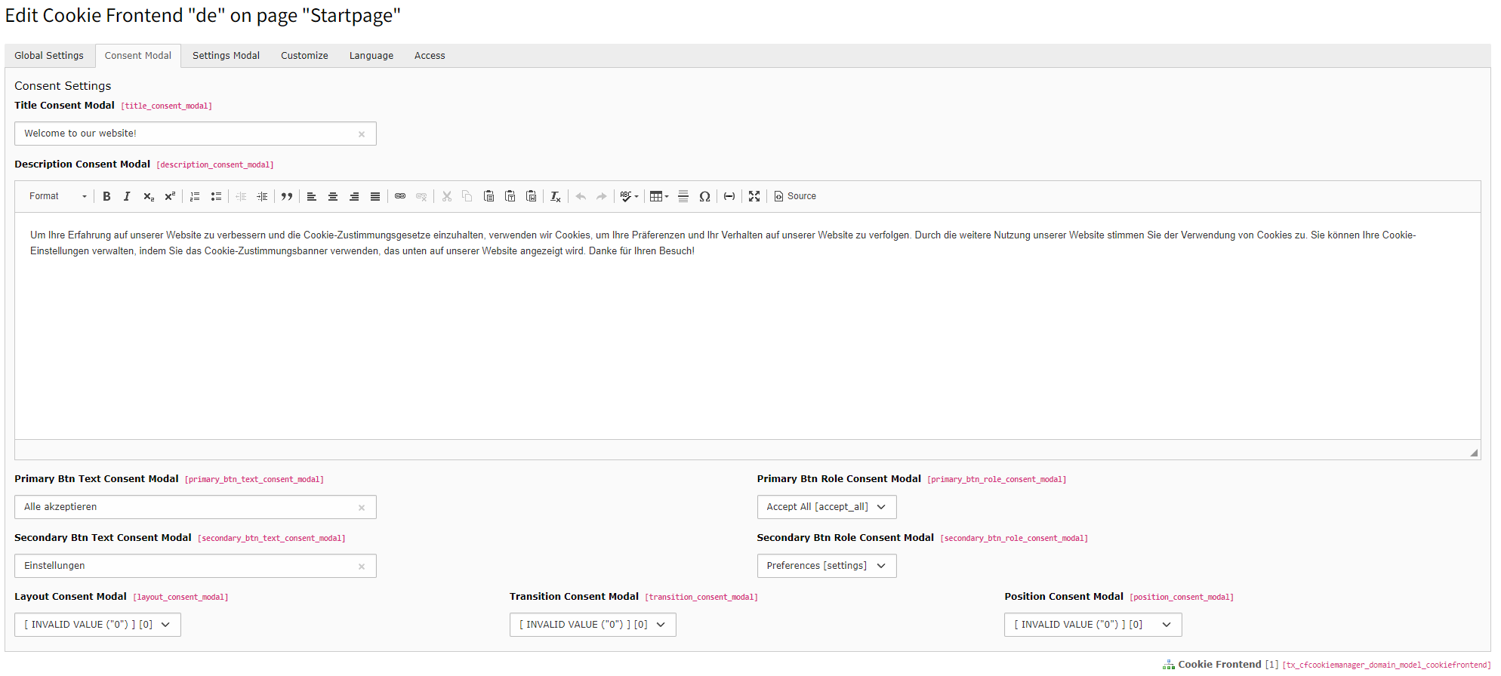This screenshot has width=1501, height=676.
Task: Insert a numbered list
Action: (195, 196)
